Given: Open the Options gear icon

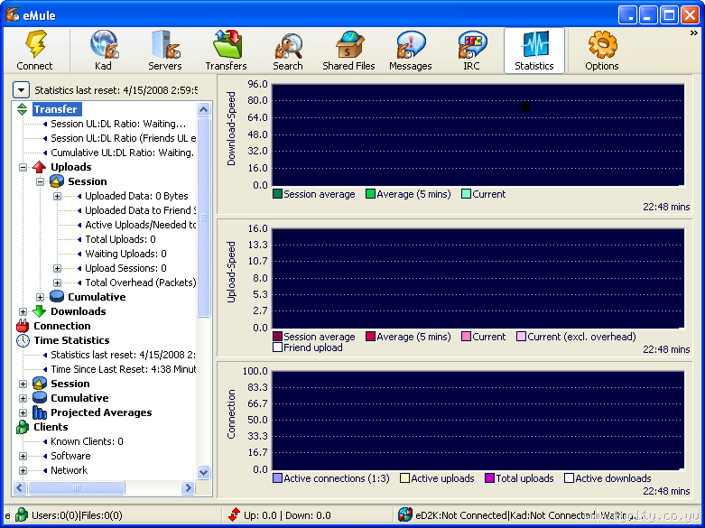Looking at the screenshot, I should point(601,45).
